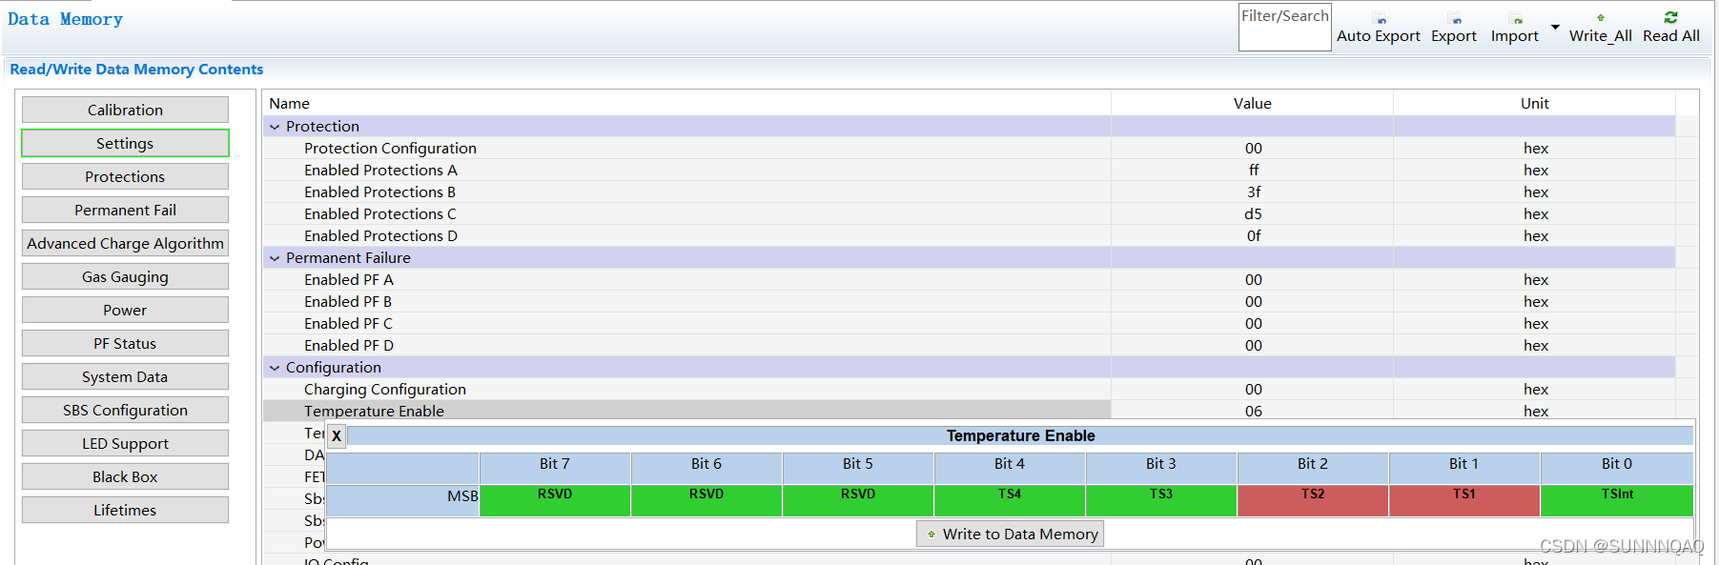Open the Black Box category
Viewport: 1719px width, 565px height.
(x=125, y=476)
